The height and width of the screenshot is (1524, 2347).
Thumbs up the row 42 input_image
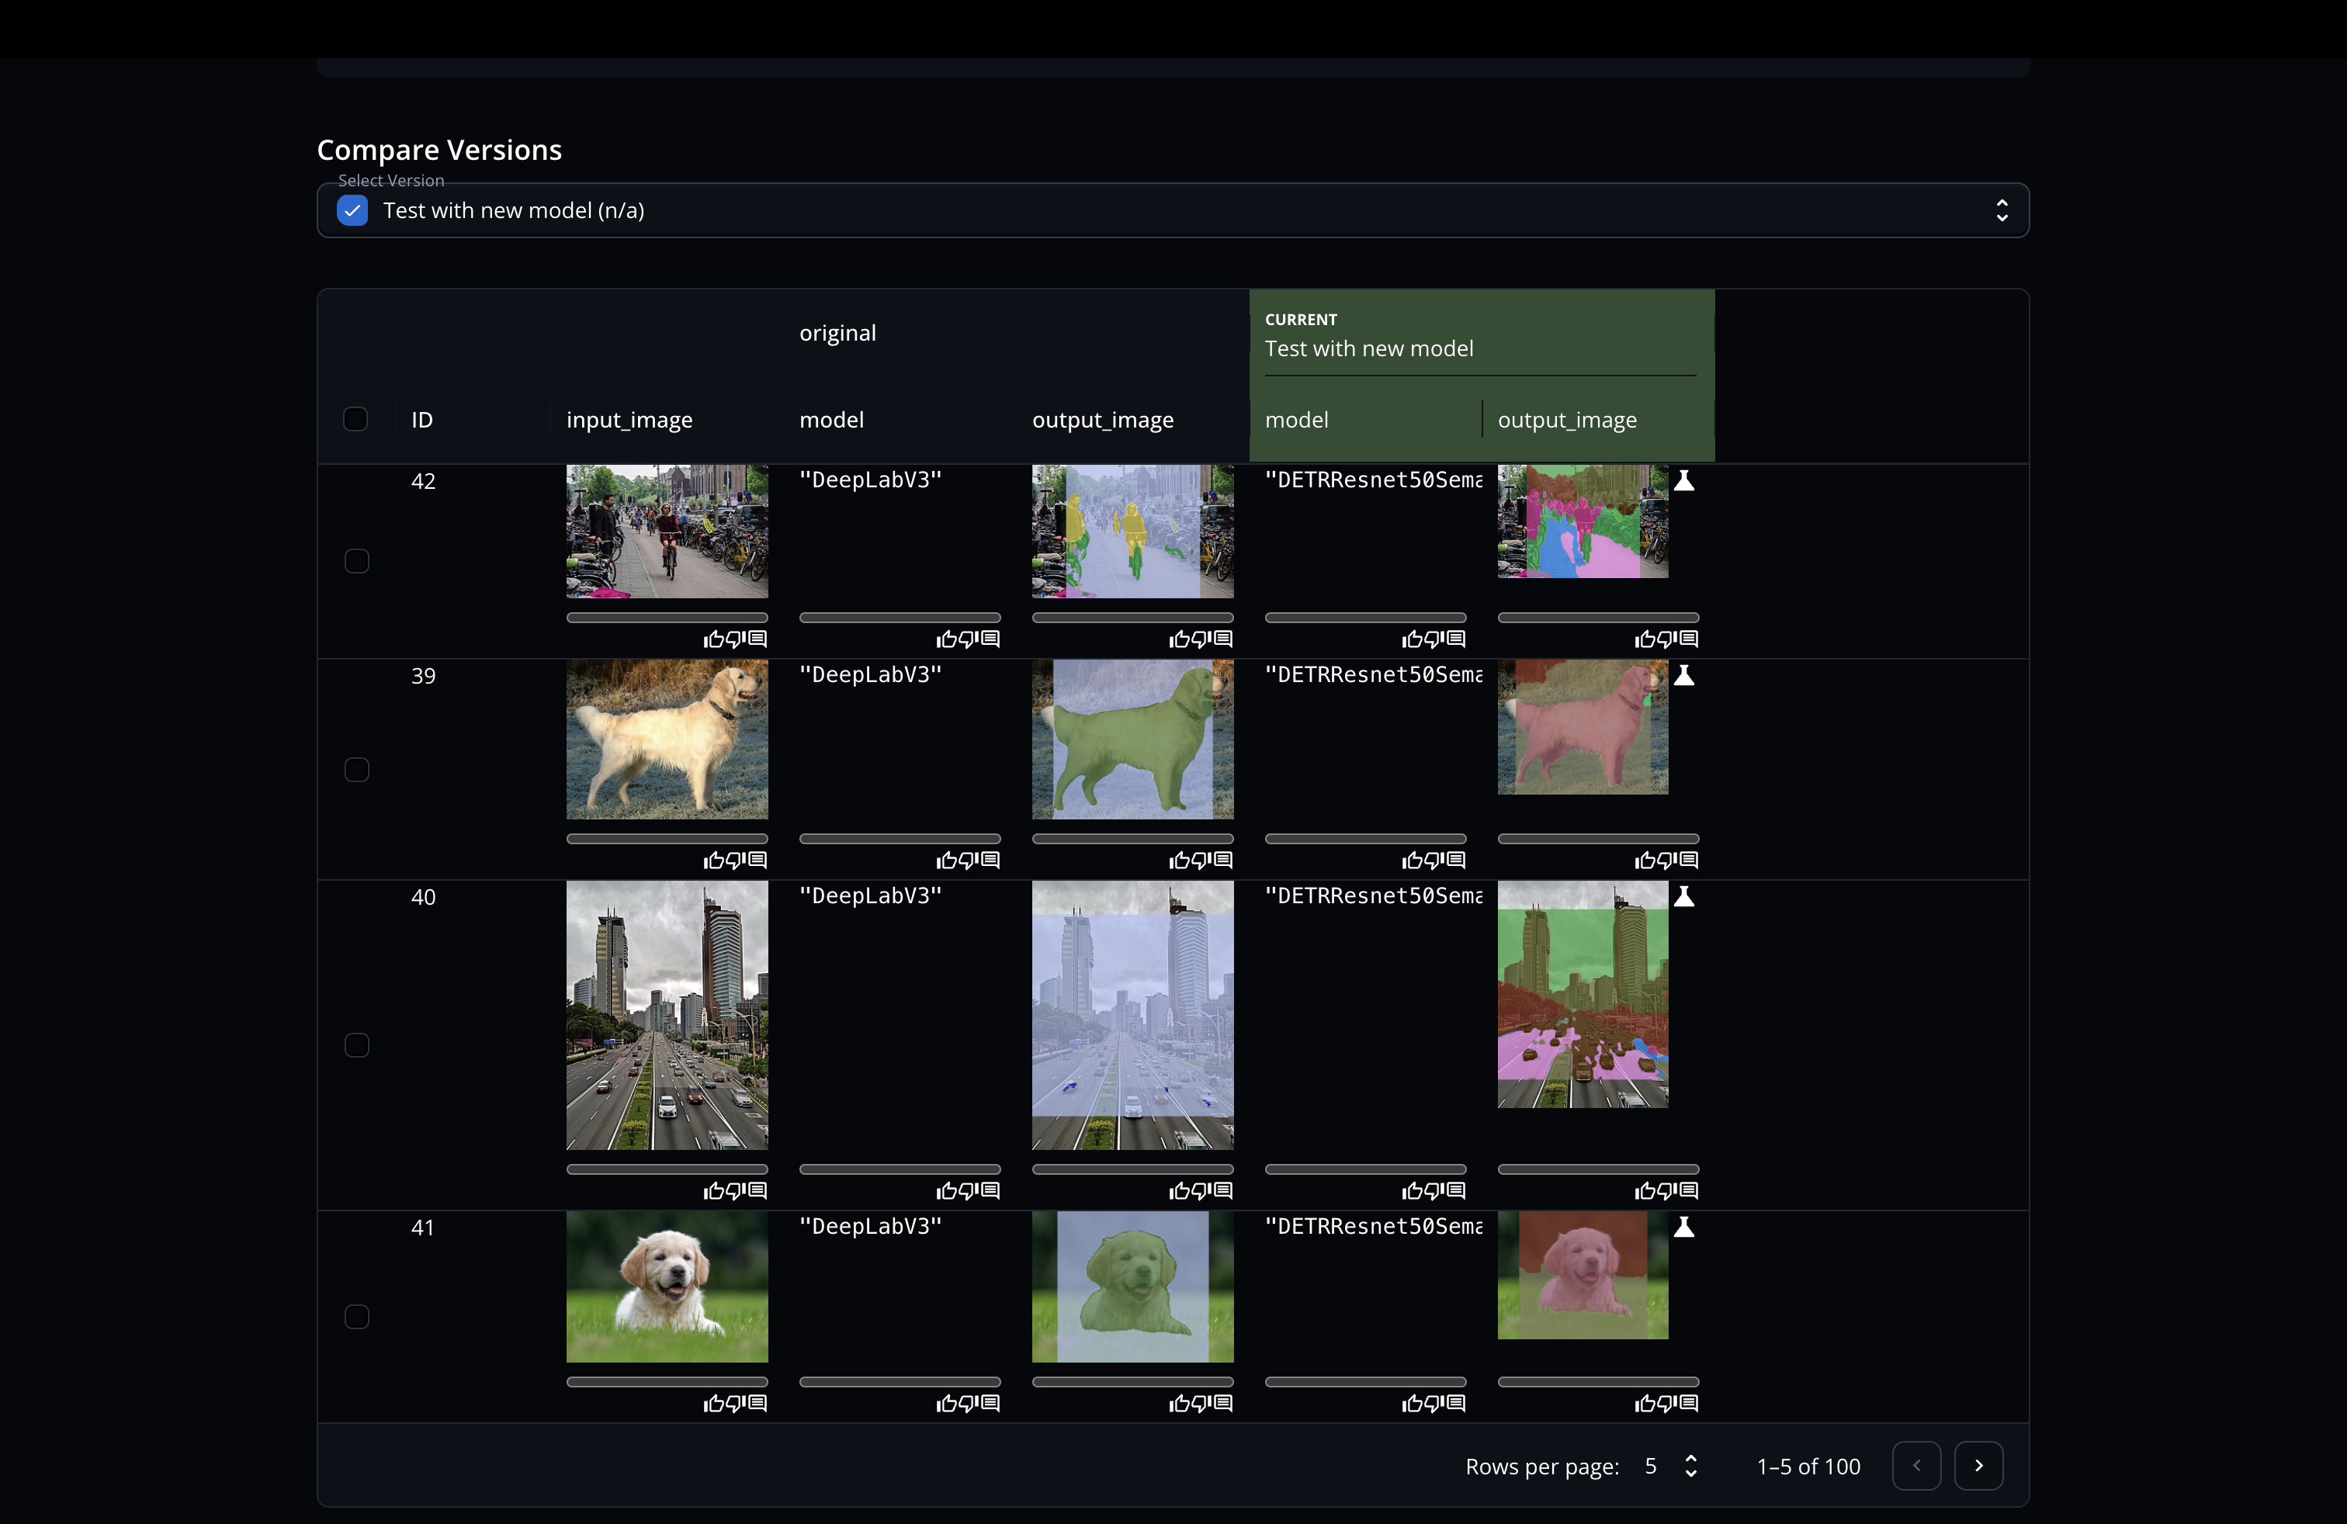pyautogui.click(x=713, y=639)
